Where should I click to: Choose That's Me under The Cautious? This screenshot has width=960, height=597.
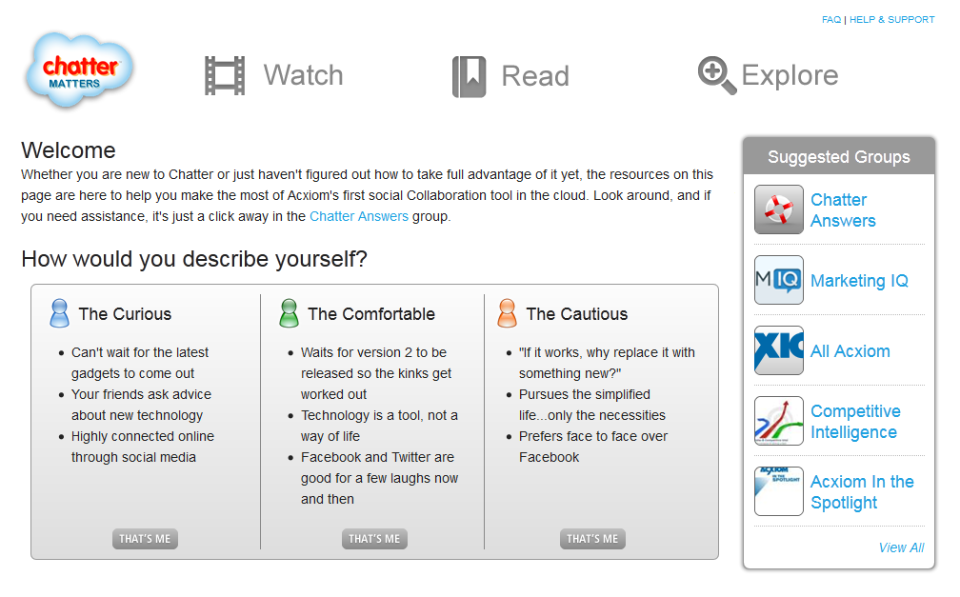coord(592,539)
